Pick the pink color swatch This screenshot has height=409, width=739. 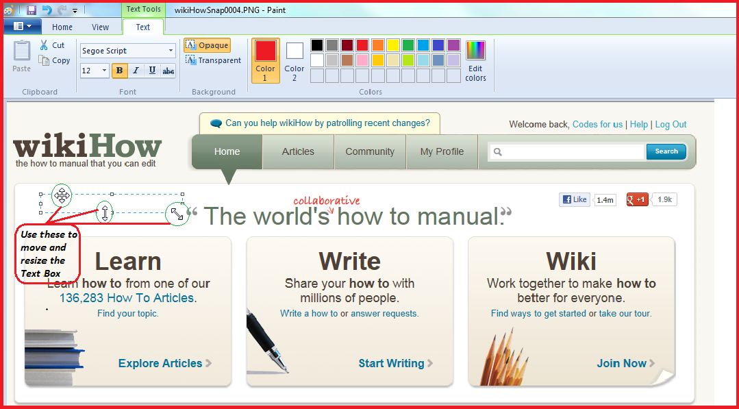point(362,60)
